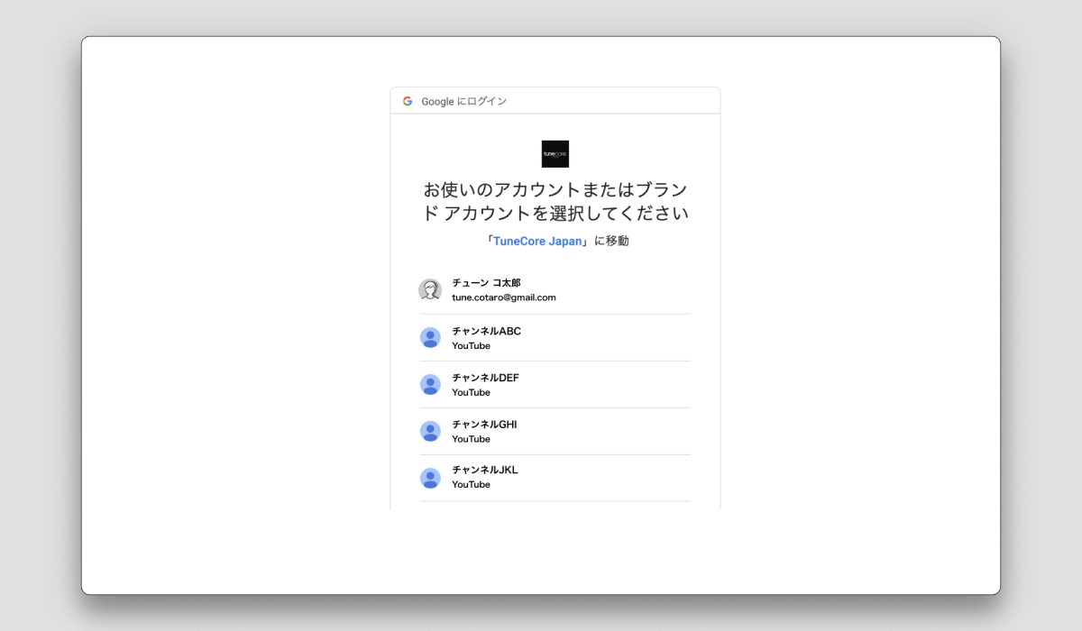Image resolution: width=1082 pixels, height=631 pixels.
Task: Click YouTube label under チャンネルABC
Action: click(471, 346)
